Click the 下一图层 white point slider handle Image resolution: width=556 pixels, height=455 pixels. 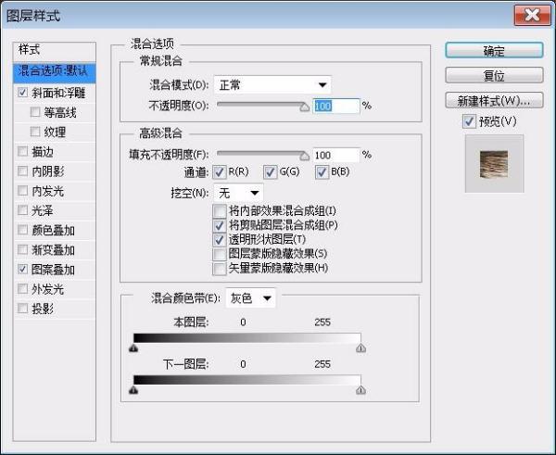click(x=360, y=391)
